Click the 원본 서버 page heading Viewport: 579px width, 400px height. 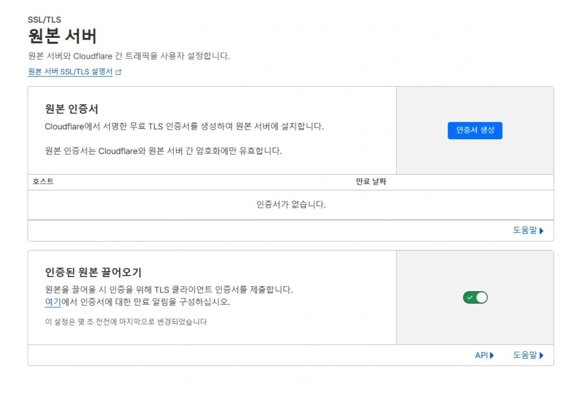pyautogui.click(x=62, y=36)
